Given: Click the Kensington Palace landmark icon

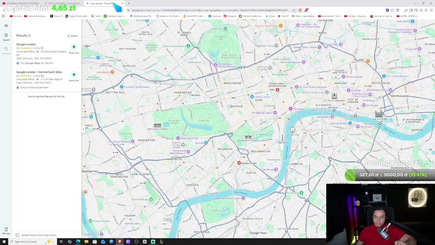Looking at the screenshot, I should click(157, 125).
